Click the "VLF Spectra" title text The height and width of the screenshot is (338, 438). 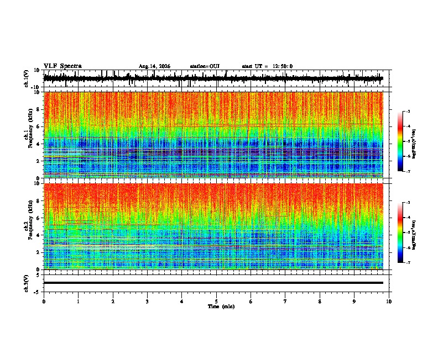click(62, 66)
